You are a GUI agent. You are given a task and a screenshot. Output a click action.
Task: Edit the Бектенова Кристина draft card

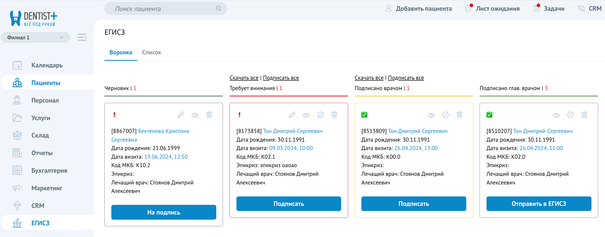[181, 115]
